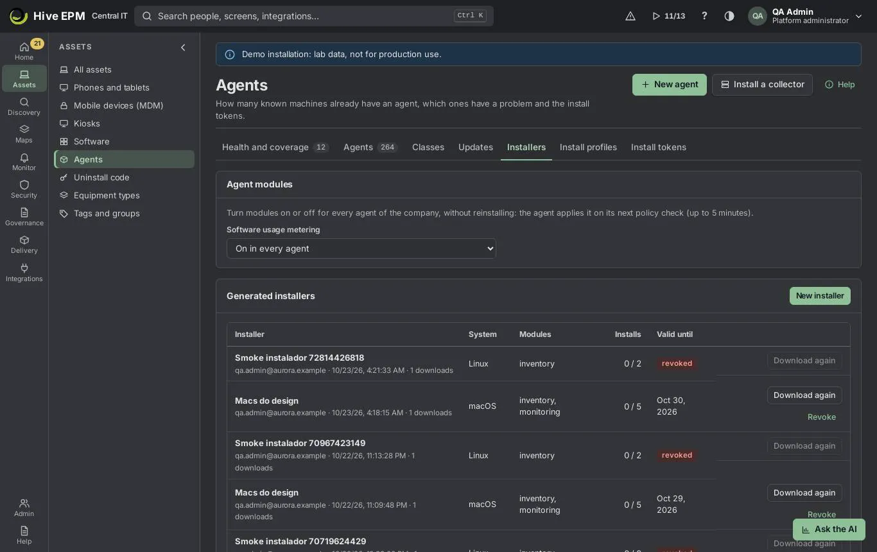Viewport: 877px width, 552px height.
Task: Open the Classes tab
Action: click(x=428, y=147)
